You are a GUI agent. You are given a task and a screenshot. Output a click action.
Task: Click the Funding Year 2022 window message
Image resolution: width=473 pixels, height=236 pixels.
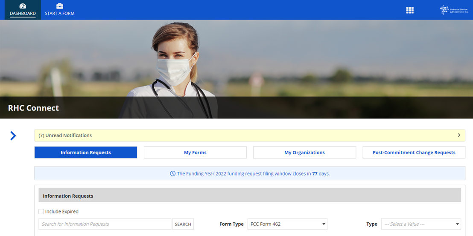pyautogui.click(x=253, y=174)
